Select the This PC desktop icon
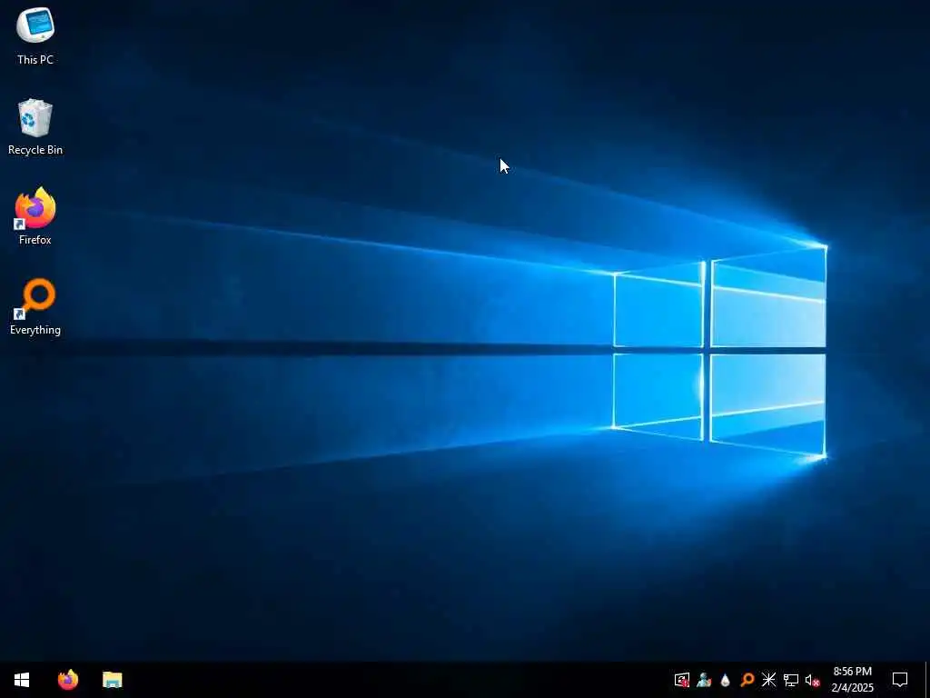Image resolution: width=930 pixels, height=698 pixels. [35, 35]
